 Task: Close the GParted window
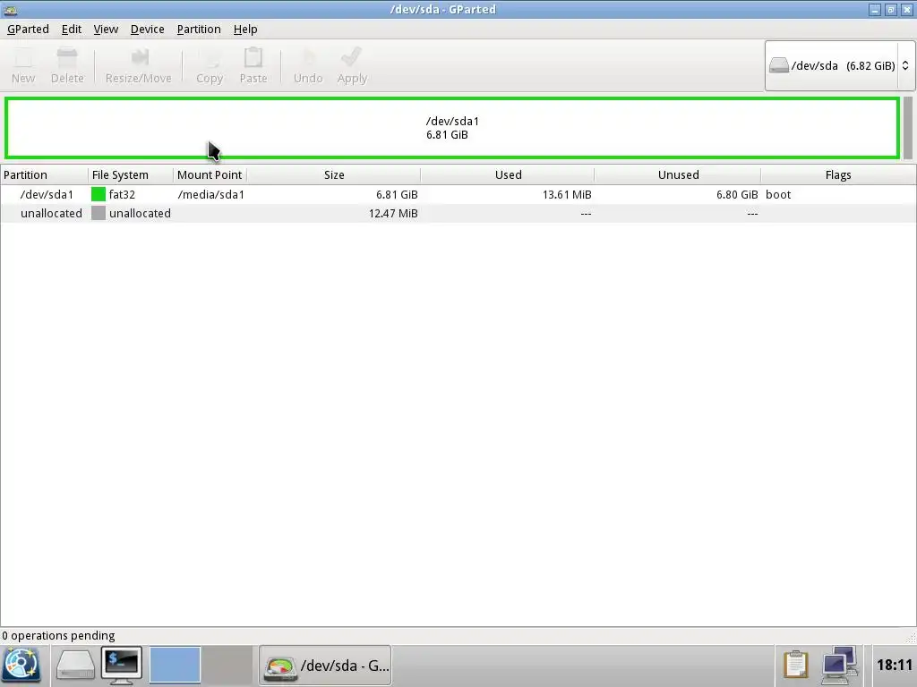906,10
